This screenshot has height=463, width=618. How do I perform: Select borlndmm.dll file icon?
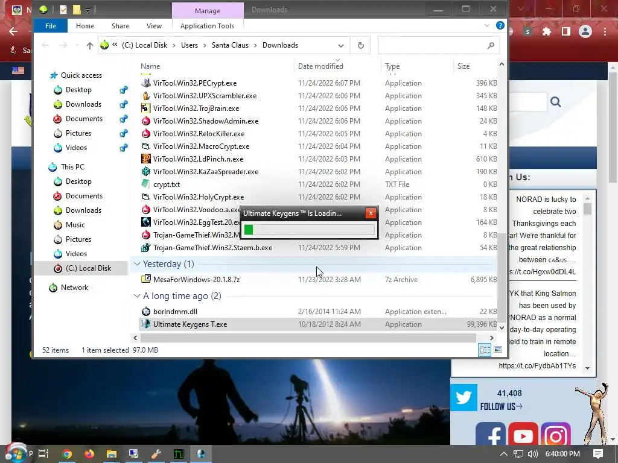pos(146,312)
